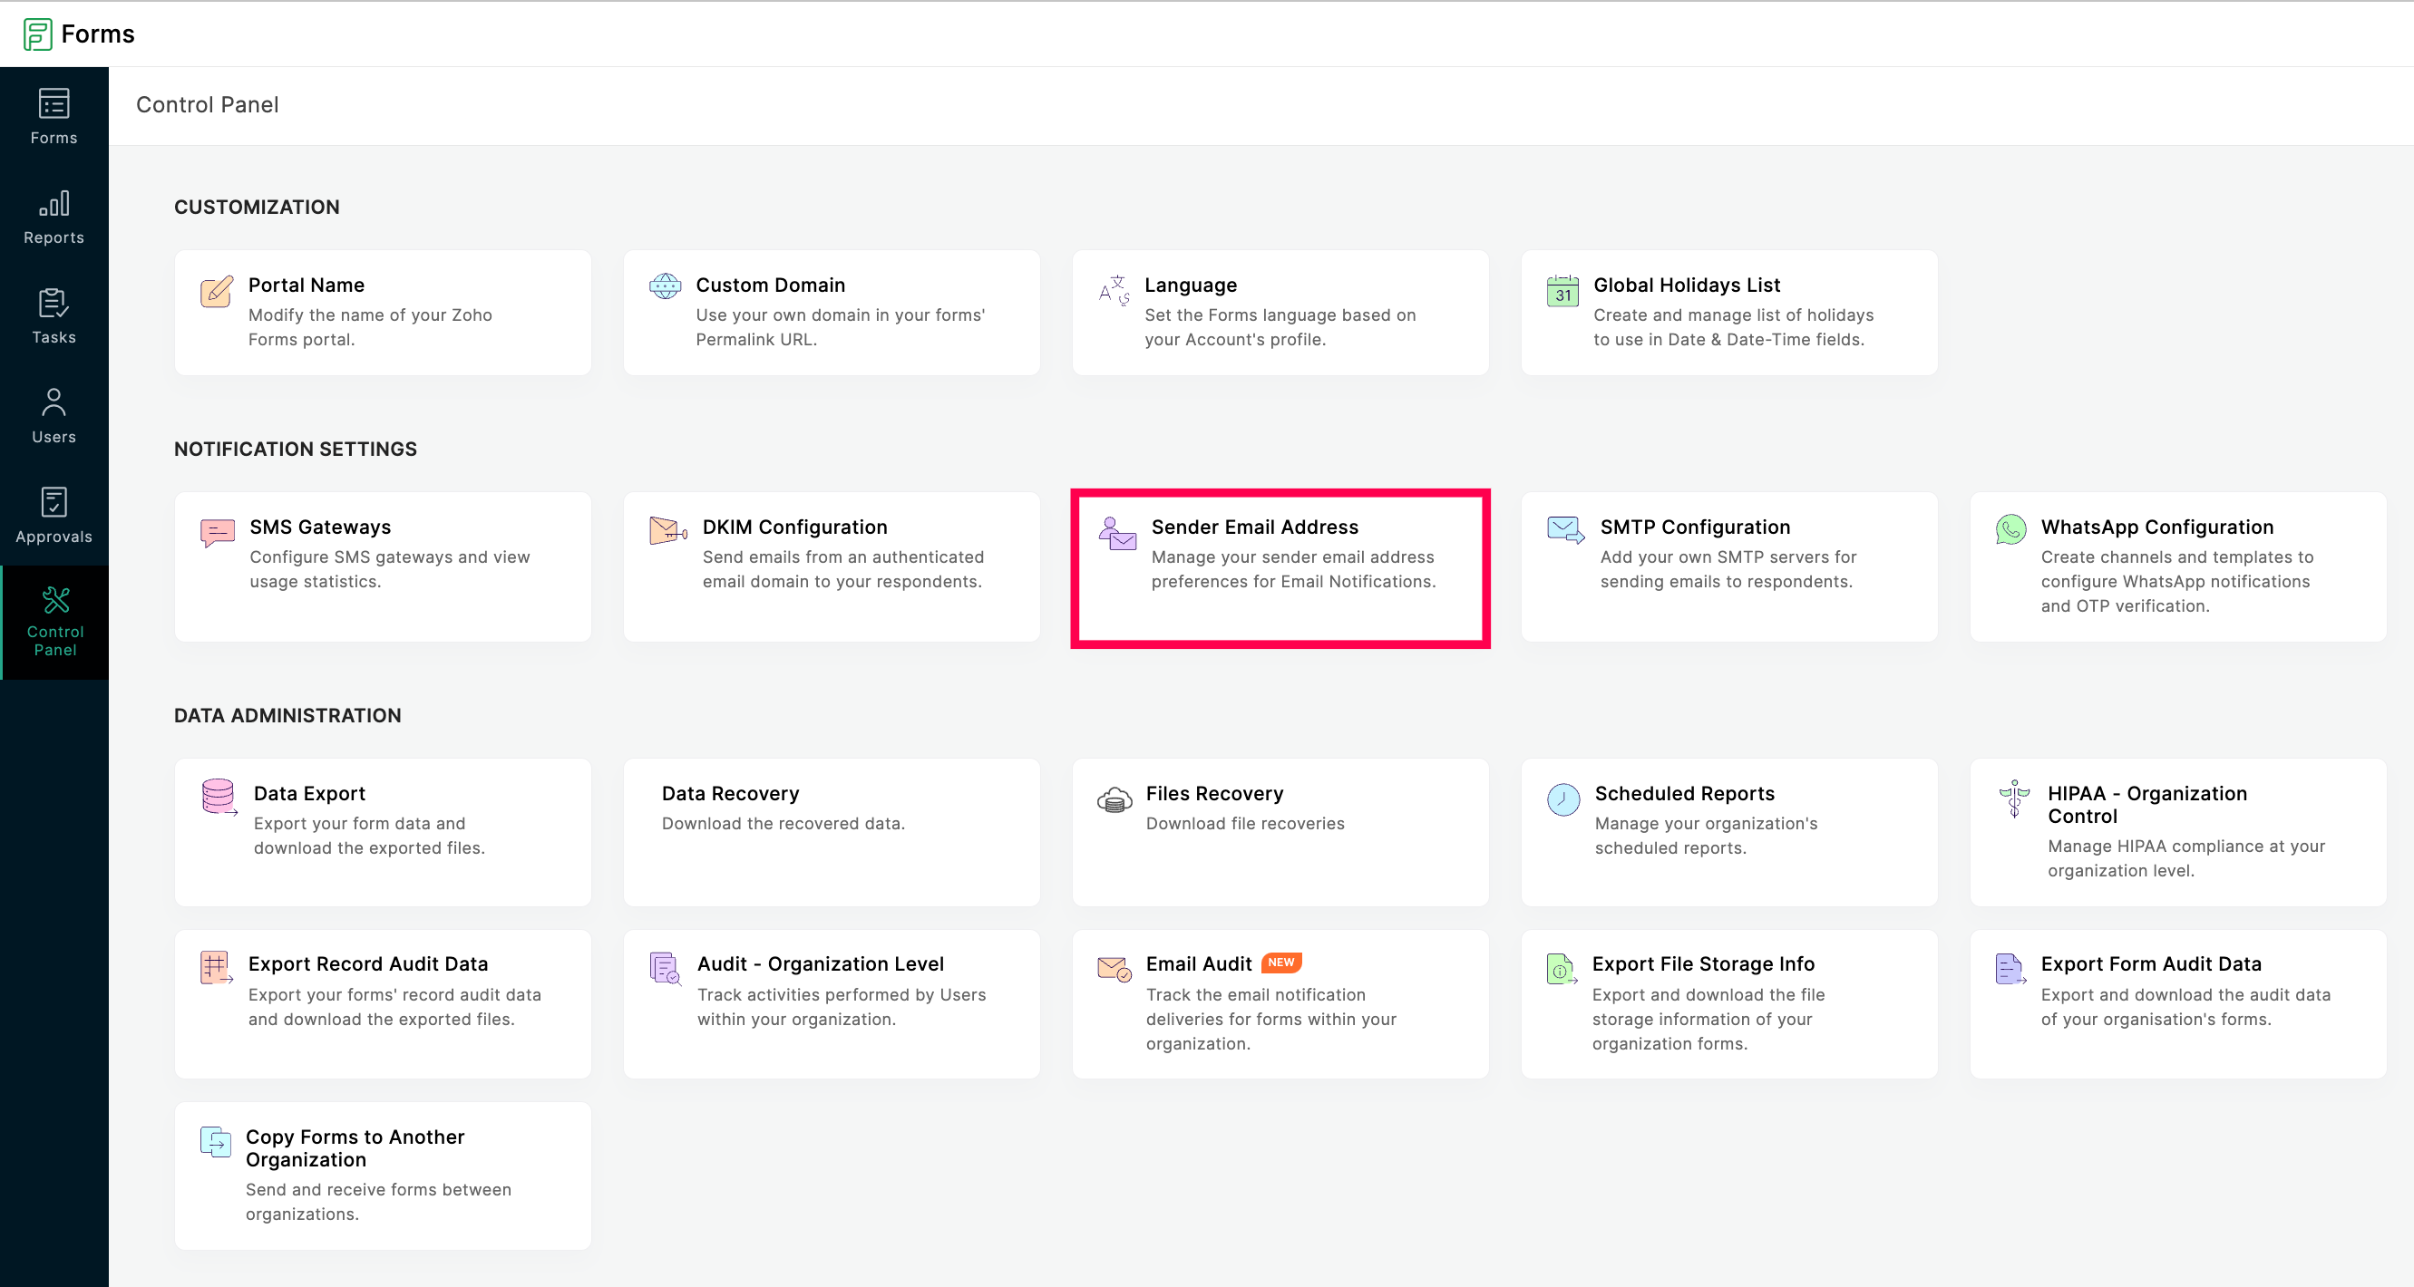Image resolution: width=2414 pixels, height=1287 pixels.
Task: Open the Data Recovery card
Action: pos(832,832)
